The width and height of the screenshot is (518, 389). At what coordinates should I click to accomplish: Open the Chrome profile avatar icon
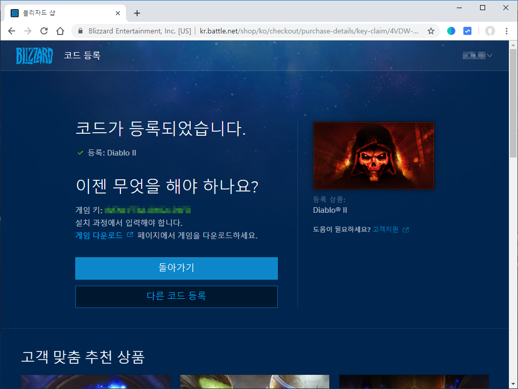(x=490, y=31)
